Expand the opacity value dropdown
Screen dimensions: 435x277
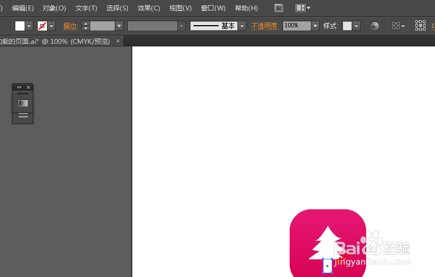315,26
